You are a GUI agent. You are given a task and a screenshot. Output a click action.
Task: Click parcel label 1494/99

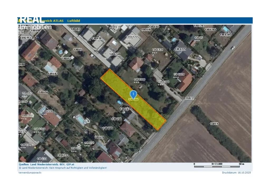36,31
